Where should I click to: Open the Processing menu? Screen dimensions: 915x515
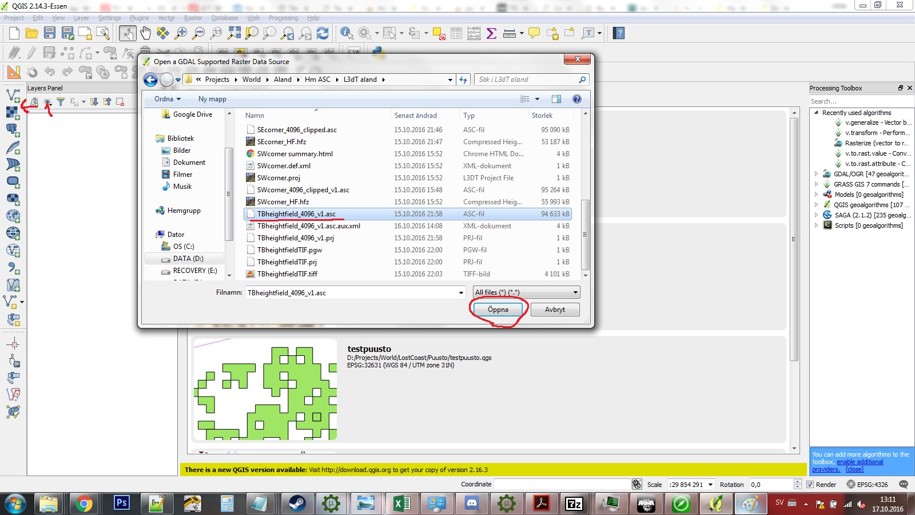point(283,18)
